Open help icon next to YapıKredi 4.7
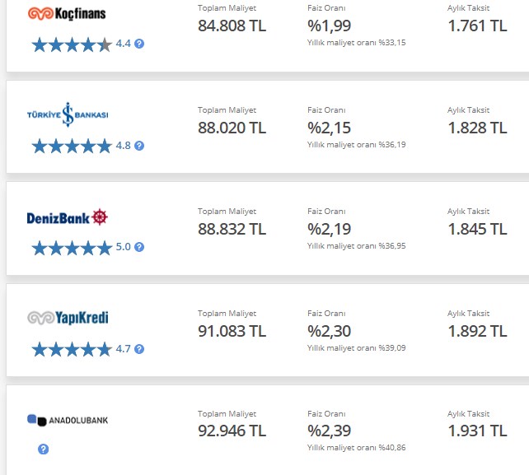The image size is (529, 475). 139,349
